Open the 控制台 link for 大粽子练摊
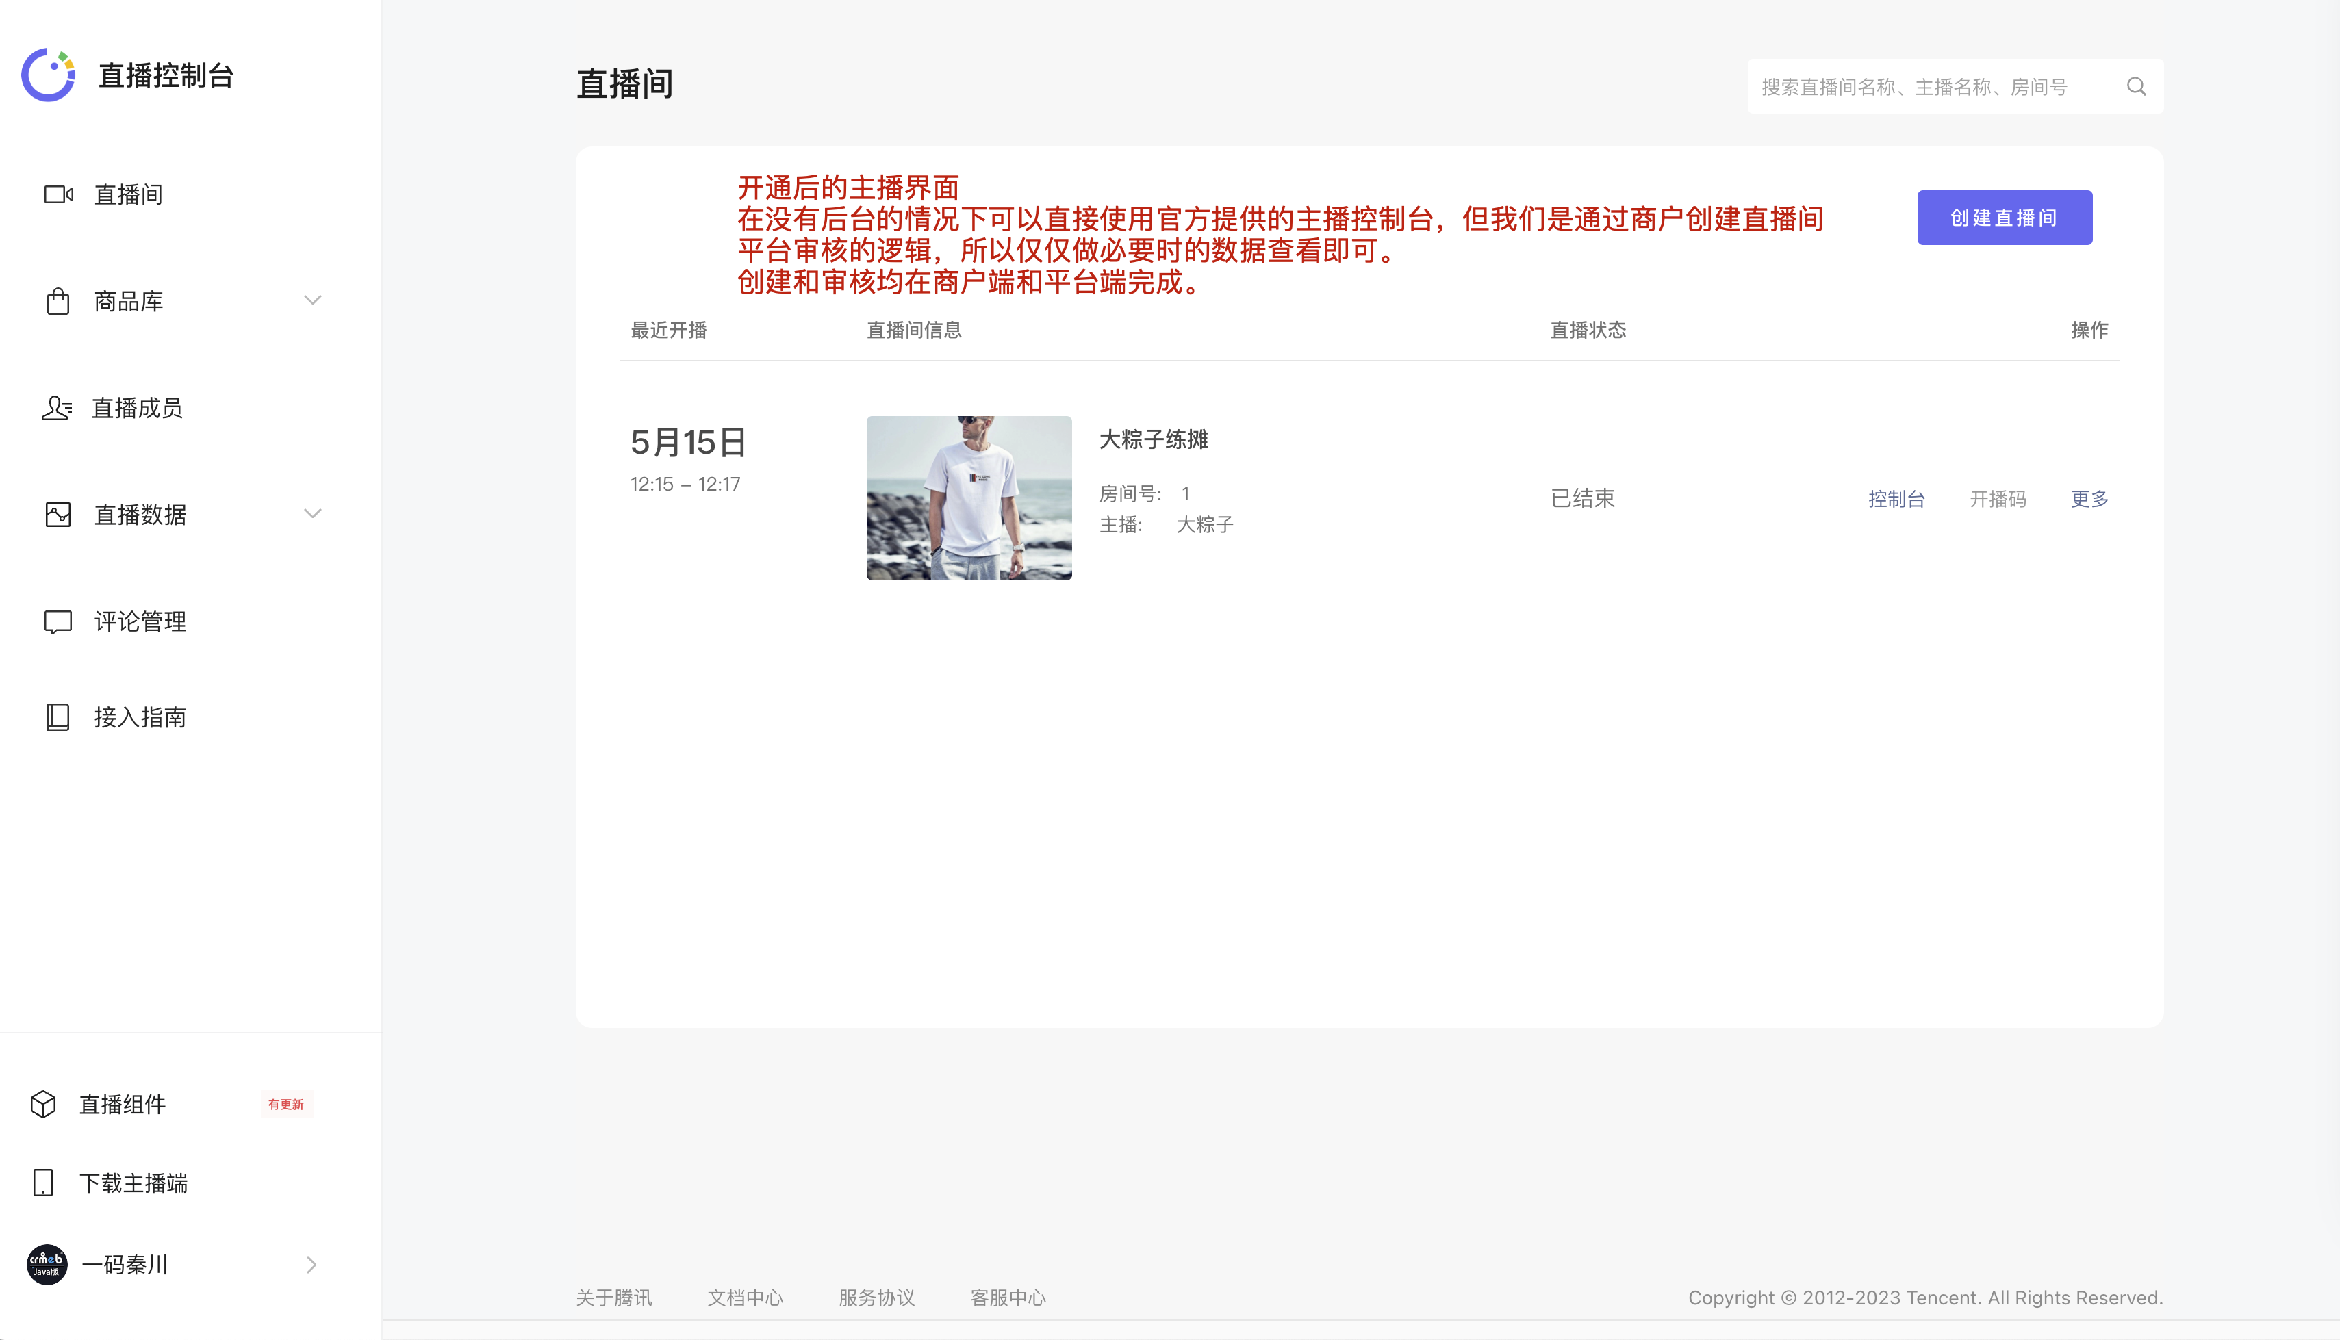Image resolution: width=2340 pixels, height=1340 pixels. (1896, 498)
